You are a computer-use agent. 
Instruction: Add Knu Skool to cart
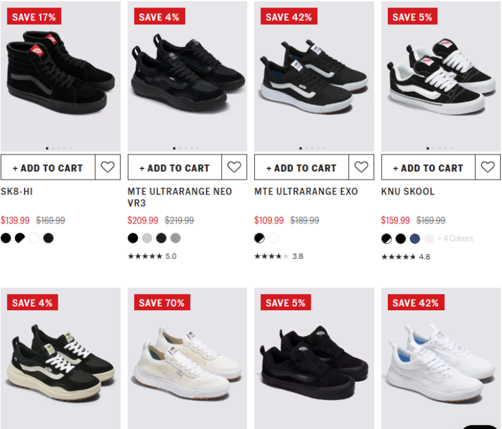429,168
